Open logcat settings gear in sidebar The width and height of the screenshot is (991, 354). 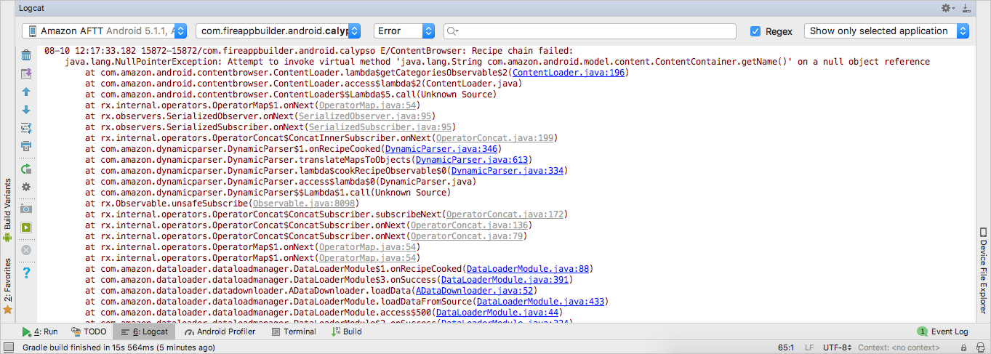26,187
